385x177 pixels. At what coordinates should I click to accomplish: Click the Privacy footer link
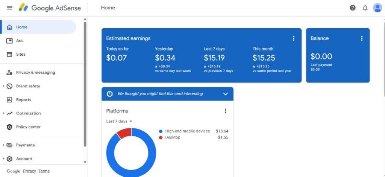point(29,171)
